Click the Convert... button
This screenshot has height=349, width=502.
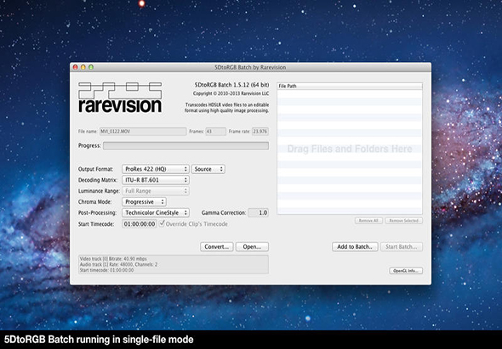217,247
